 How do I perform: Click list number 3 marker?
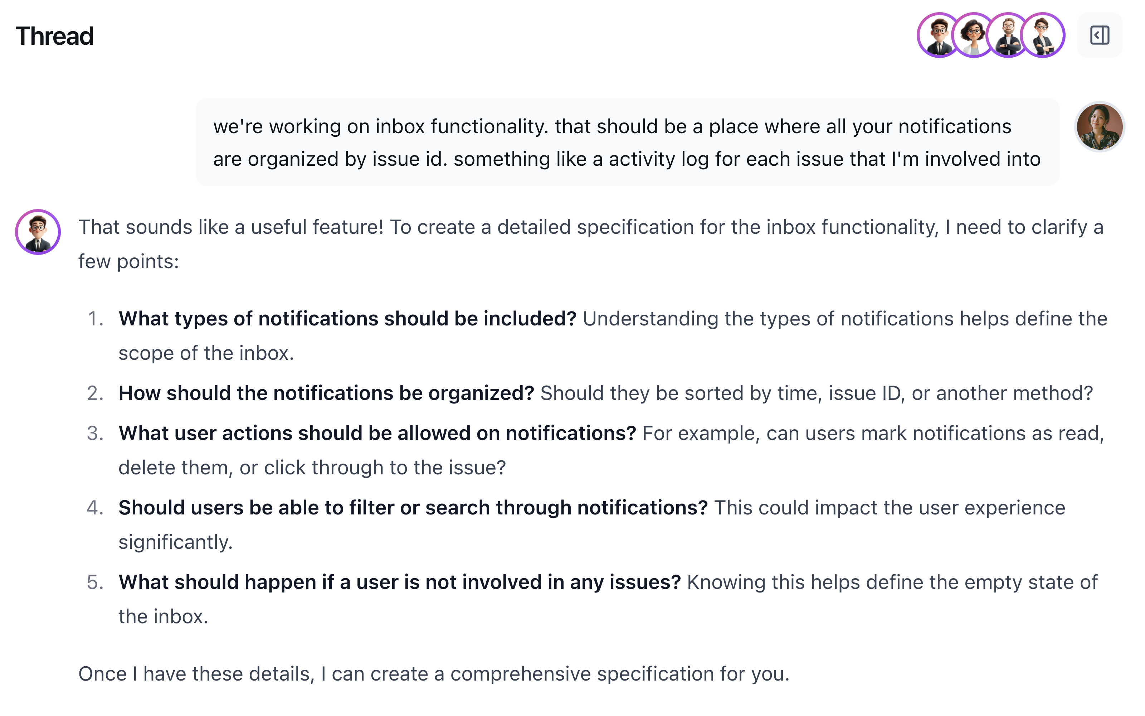click(95, 433)
